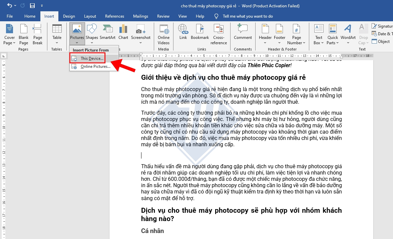393x239 pixels.
Task: Open the Header dropdown
Action: tap(265, 35)
